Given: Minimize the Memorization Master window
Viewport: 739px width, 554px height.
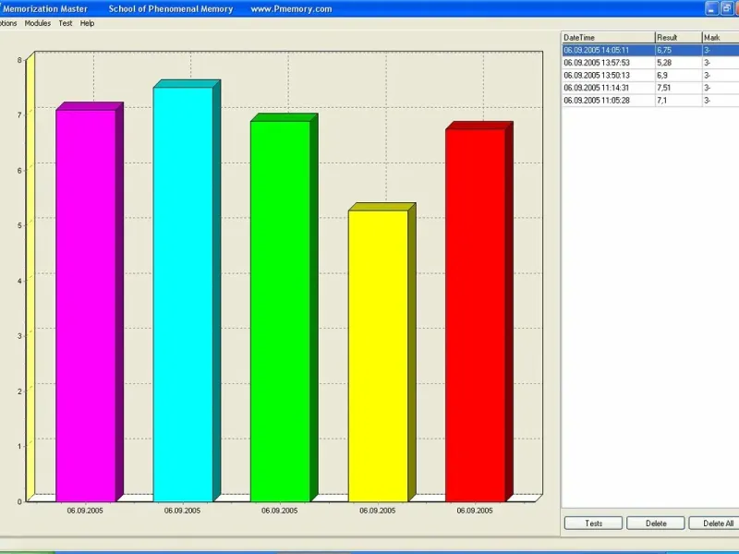Looking at the screenshot, I should pyautogui.click(x=711, y=8).
